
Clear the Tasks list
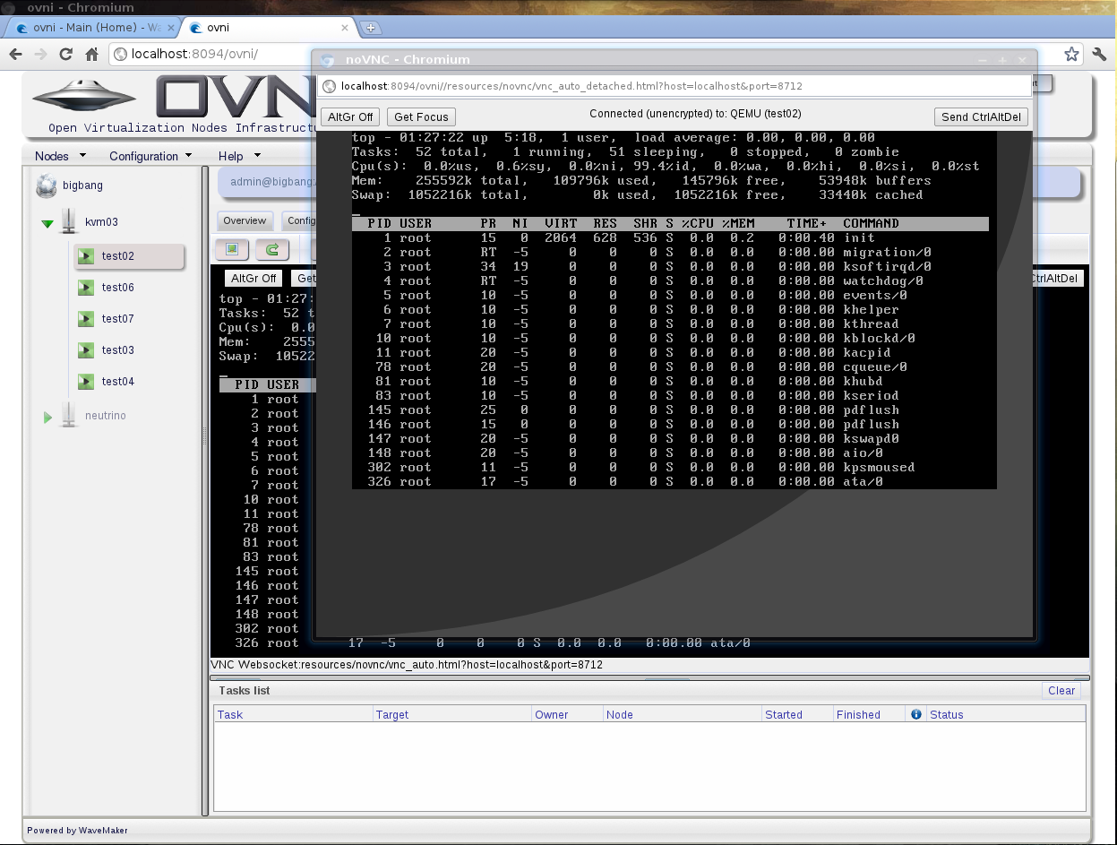click(x=1061, y=691)
